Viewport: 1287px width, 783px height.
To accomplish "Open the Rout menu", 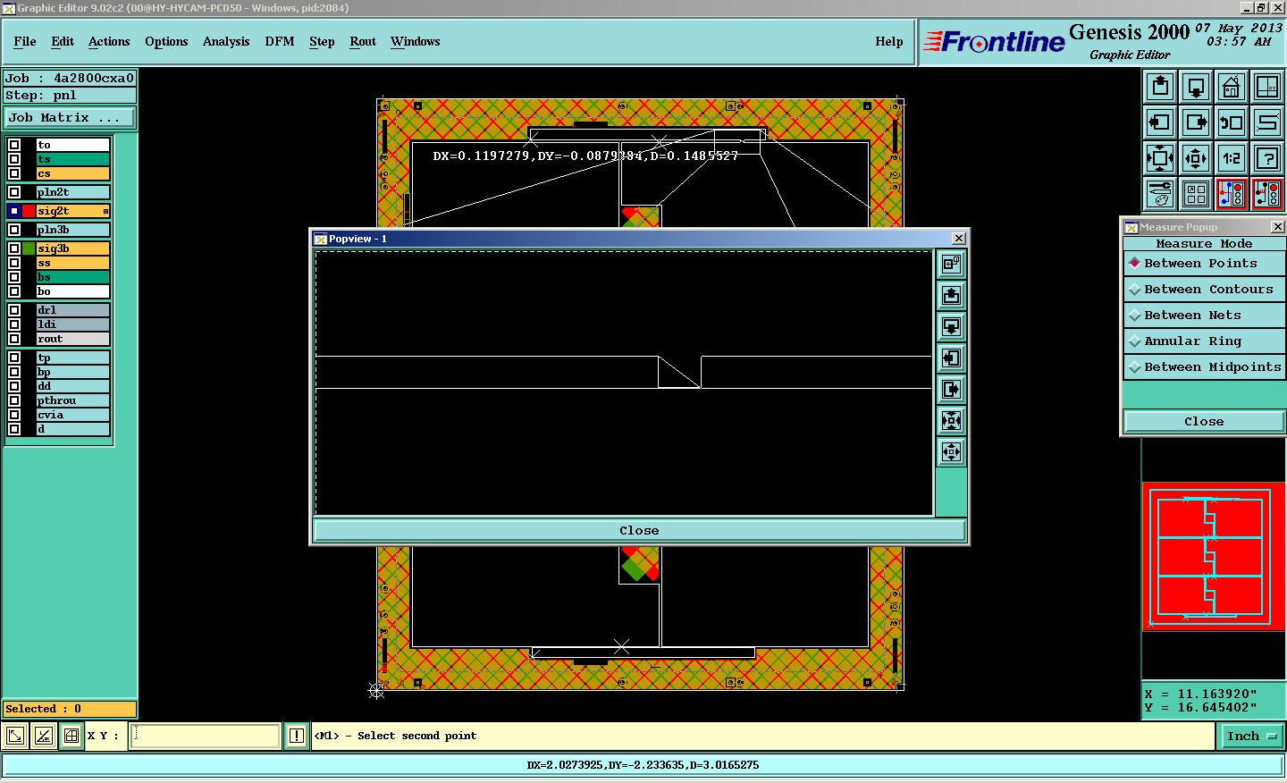I will 363,42.
